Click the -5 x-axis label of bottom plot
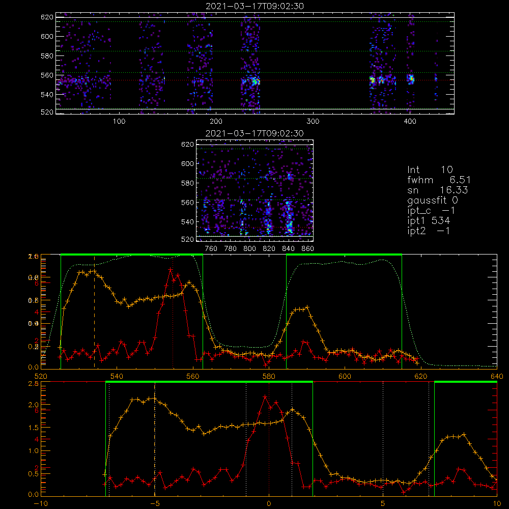The width and height of the screenshot is (509, 509). 155,504
